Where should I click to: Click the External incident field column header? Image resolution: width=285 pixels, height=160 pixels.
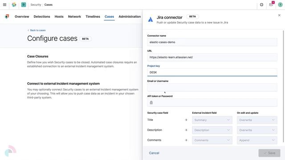coord(204,113)
